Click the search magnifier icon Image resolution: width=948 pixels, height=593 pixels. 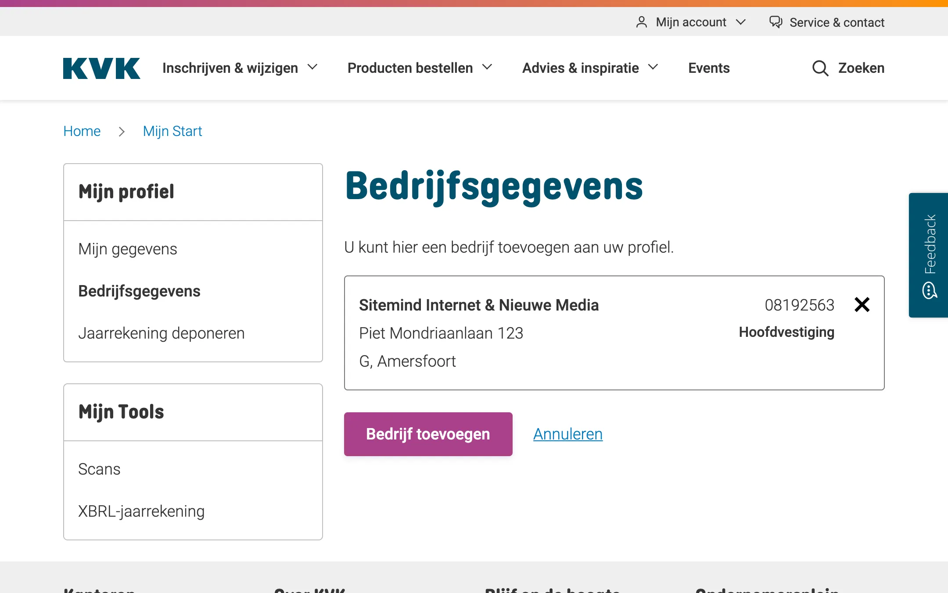[820, 68]
